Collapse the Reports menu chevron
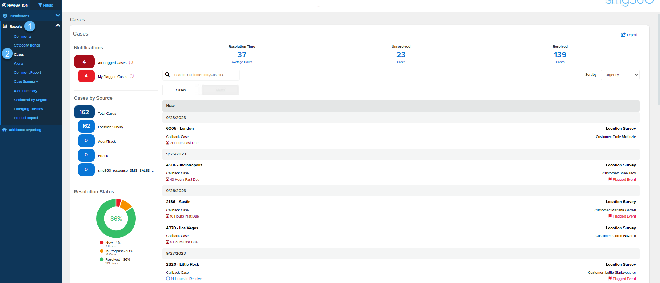This screenshot has width=660, height=283. click(58, 26)
